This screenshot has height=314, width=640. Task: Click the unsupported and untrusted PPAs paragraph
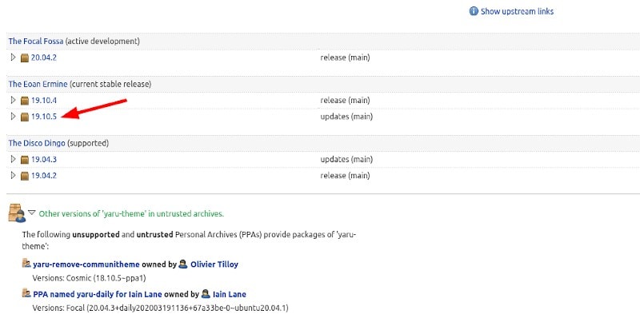click(190, 240)
